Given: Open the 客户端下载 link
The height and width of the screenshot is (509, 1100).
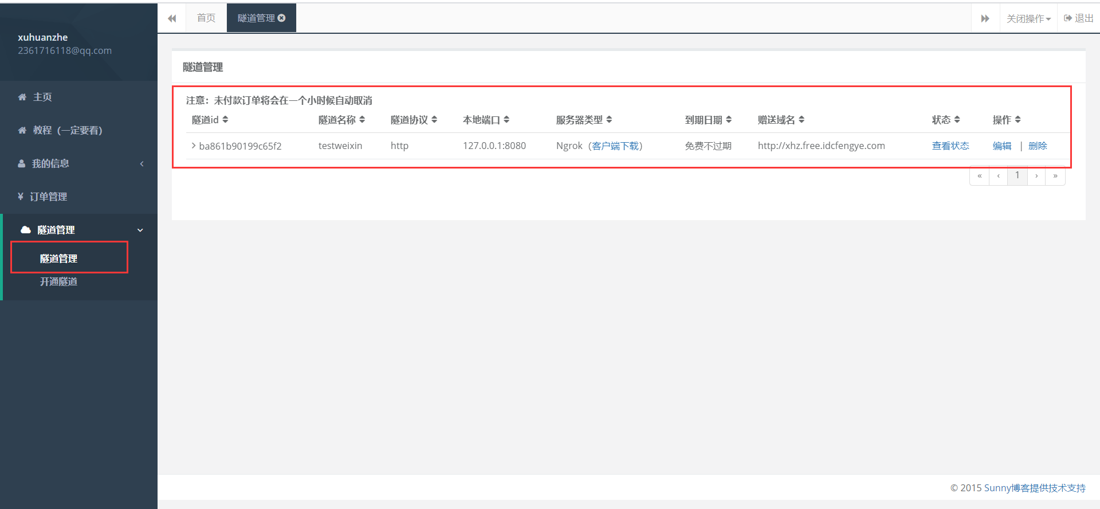Looking at the screenshot, I should [615, 146].
